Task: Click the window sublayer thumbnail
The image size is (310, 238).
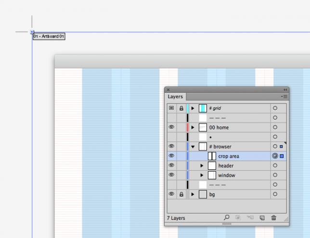Action: 212,175
